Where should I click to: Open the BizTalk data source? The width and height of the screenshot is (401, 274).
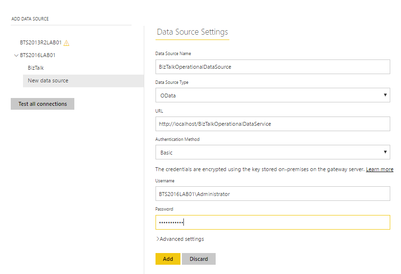click(36, 68)
